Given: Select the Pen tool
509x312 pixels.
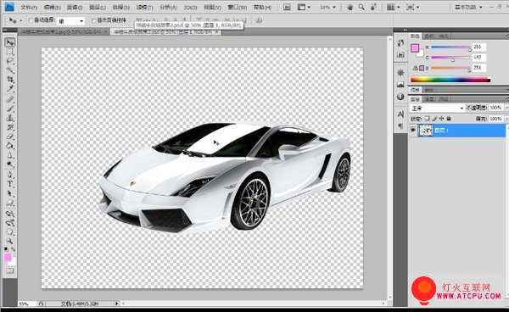Looking at the screenshot, I should (x=10, y=175).
